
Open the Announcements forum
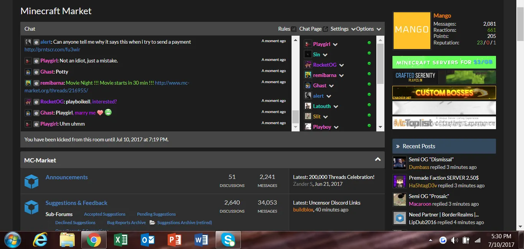[x=67, y=177]
